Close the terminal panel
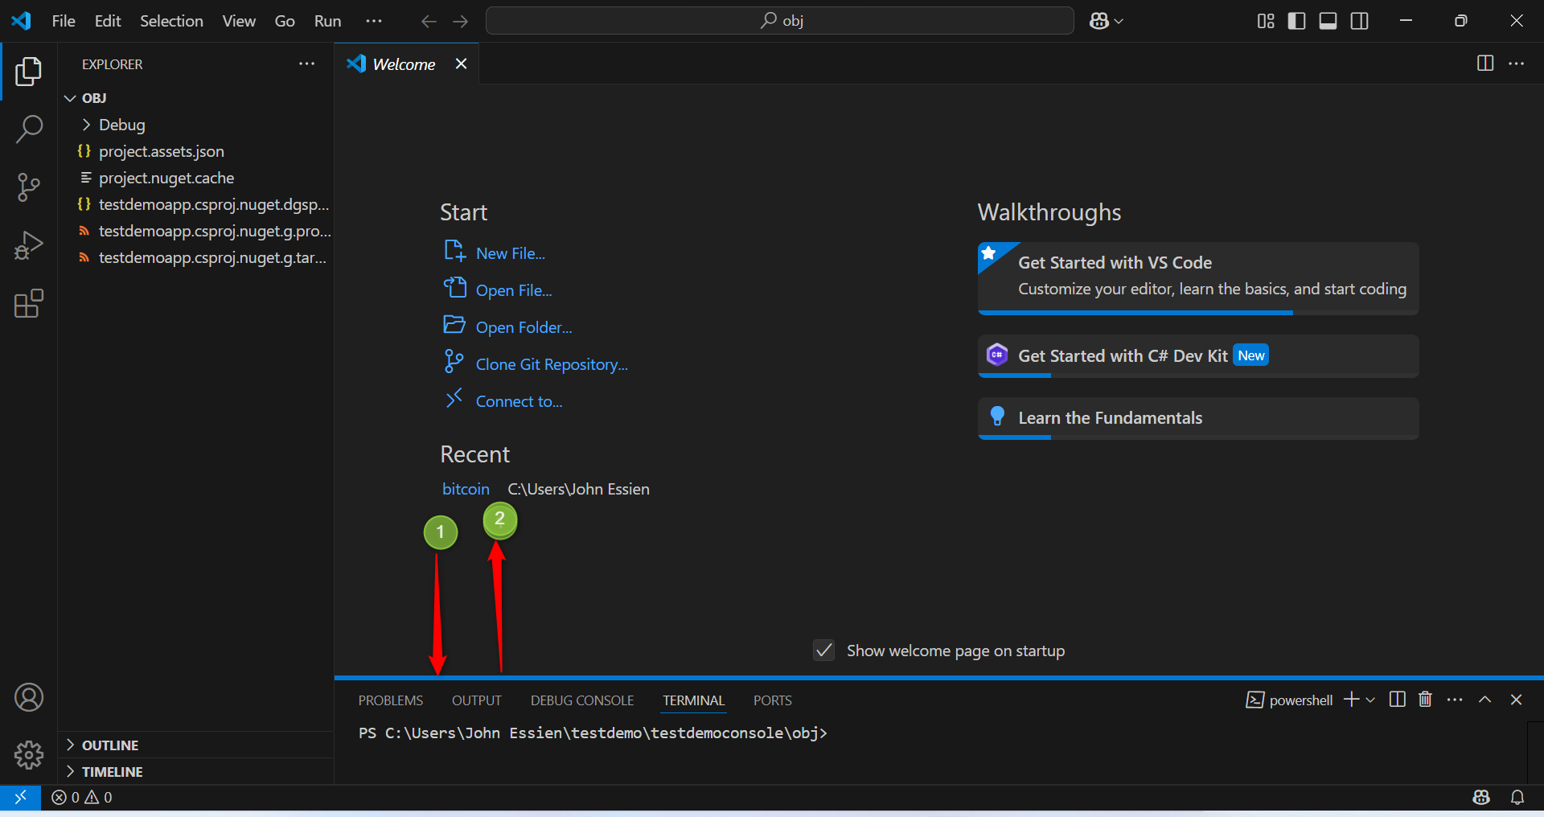 [1517, 700]
